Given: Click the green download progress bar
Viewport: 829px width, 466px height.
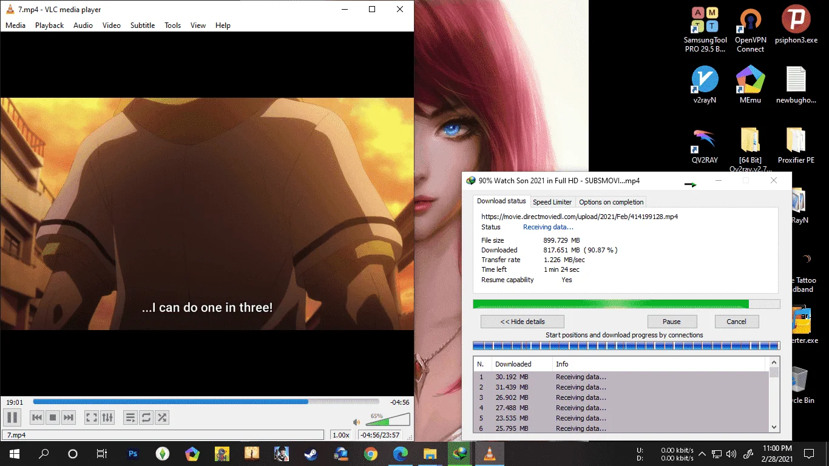Looking at the screenshot, I should [626, 304].
